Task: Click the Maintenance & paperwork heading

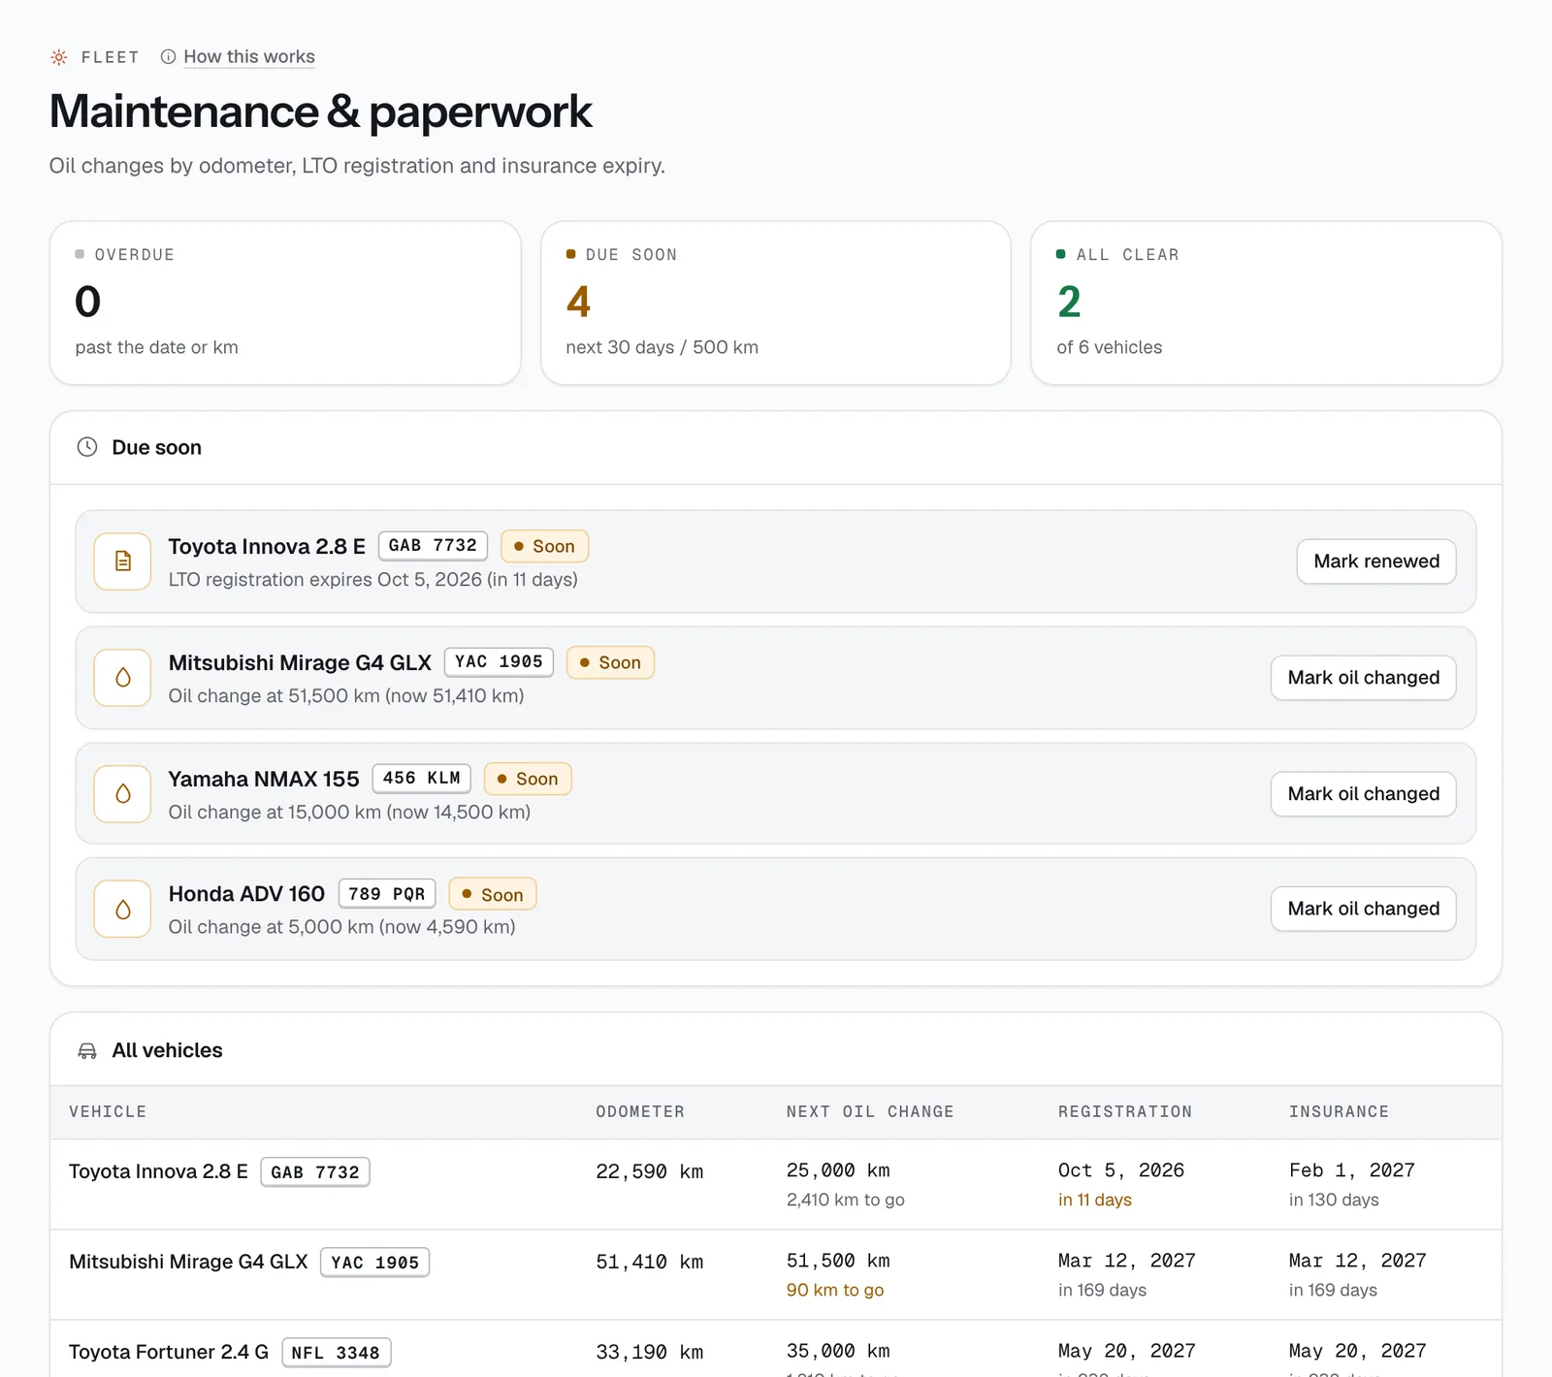Action: point(321,112)
